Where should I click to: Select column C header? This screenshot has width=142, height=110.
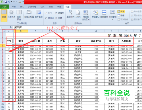[x=35, y=31]
